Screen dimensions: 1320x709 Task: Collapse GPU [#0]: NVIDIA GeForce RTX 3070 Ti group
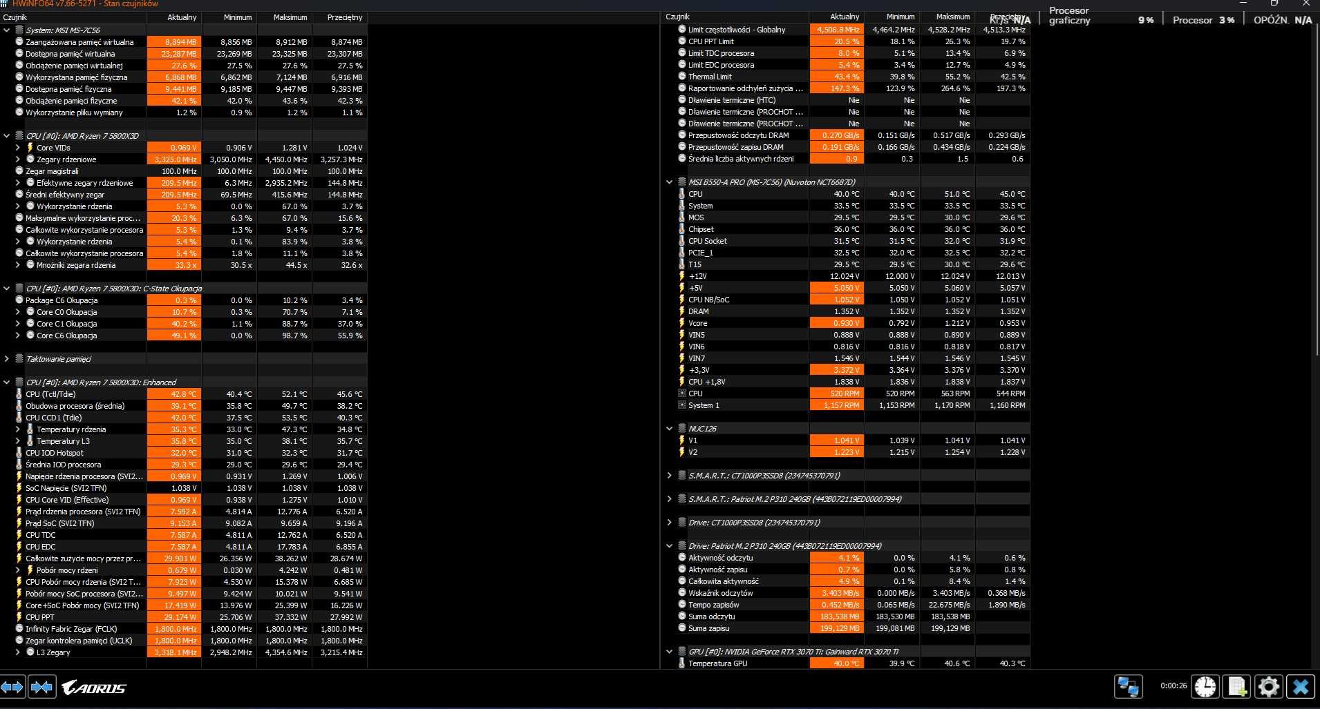(669, 652)
